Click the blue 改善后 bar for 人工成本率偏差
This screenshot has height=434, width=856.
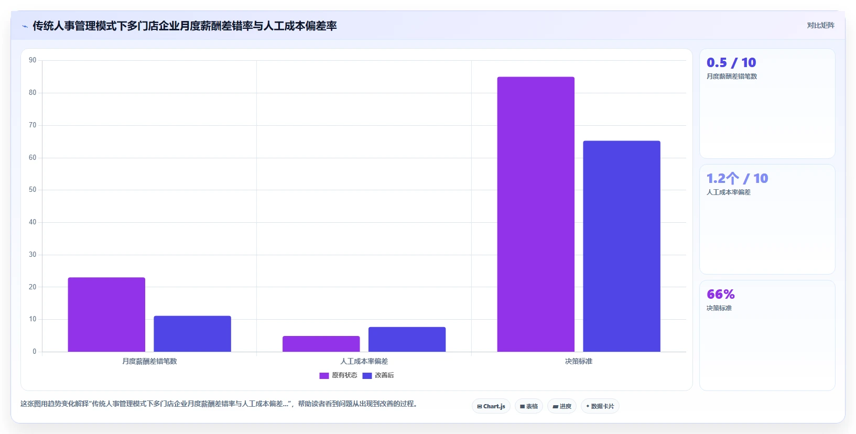click(x=407, y=340)
